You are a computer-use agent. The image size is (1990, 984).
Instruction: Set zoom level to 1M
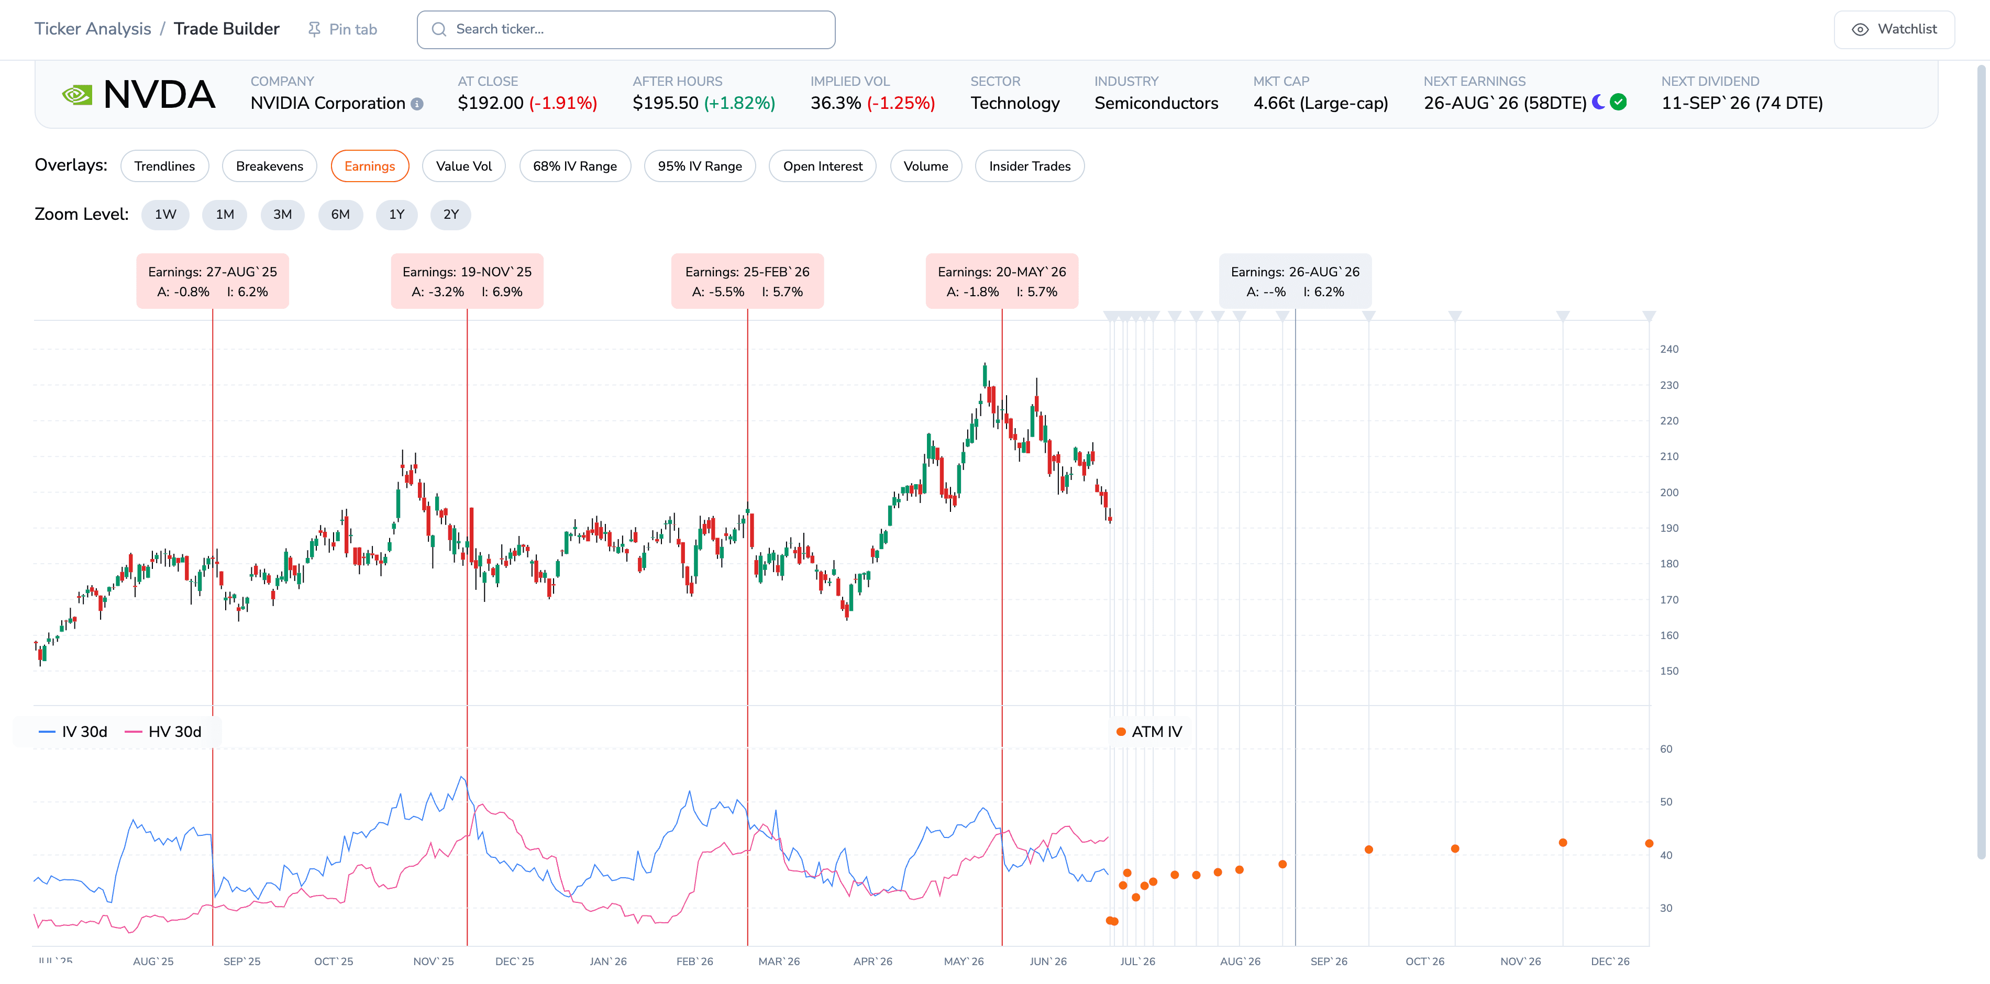point(225,215)
